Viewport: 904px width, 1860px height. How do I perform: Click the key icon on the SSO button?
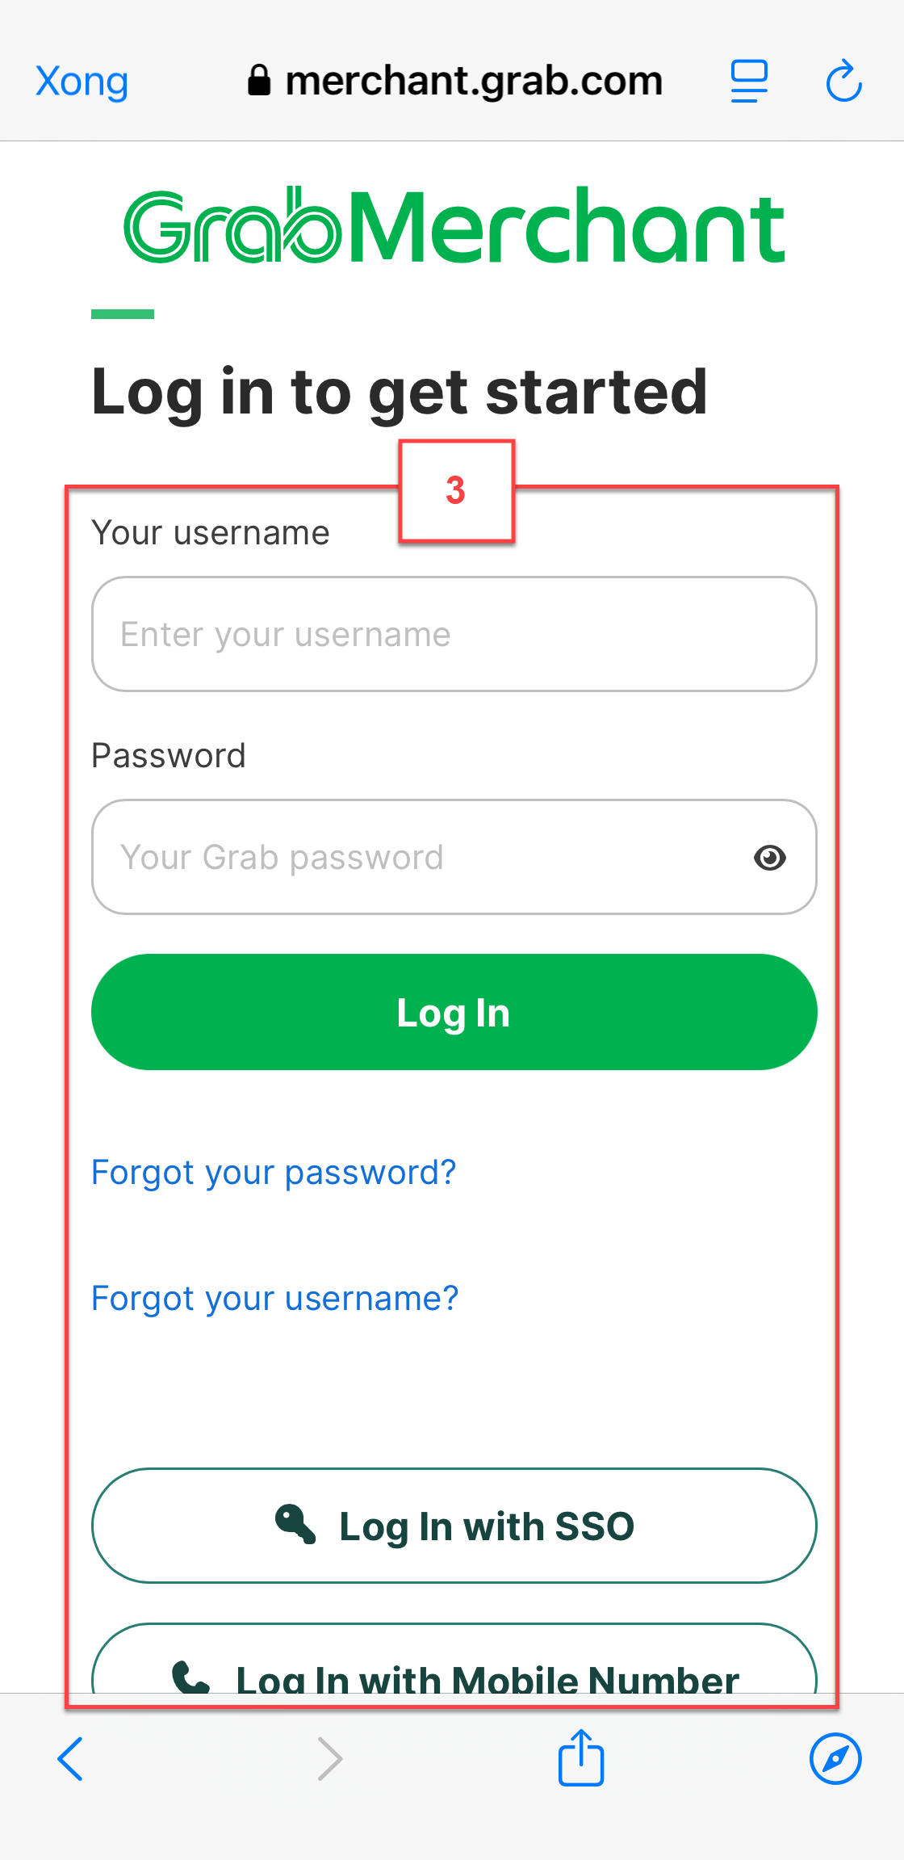295,1524
